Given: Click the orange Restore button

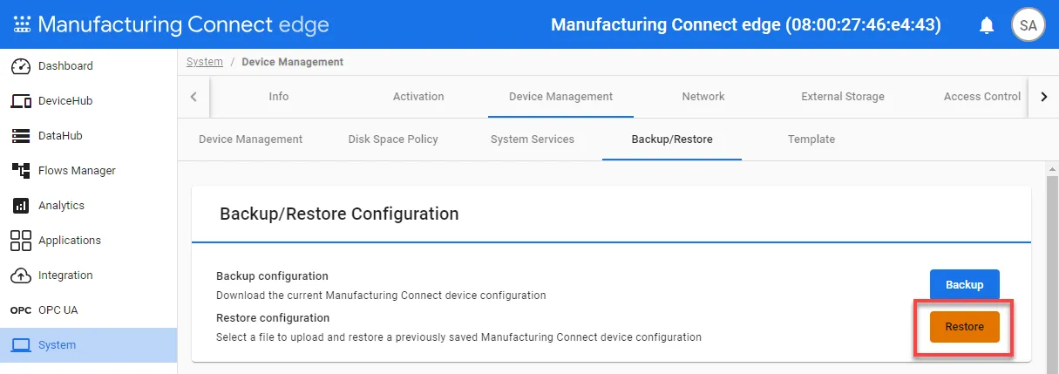Looking at the screenshot, I should tap(965, 327).
